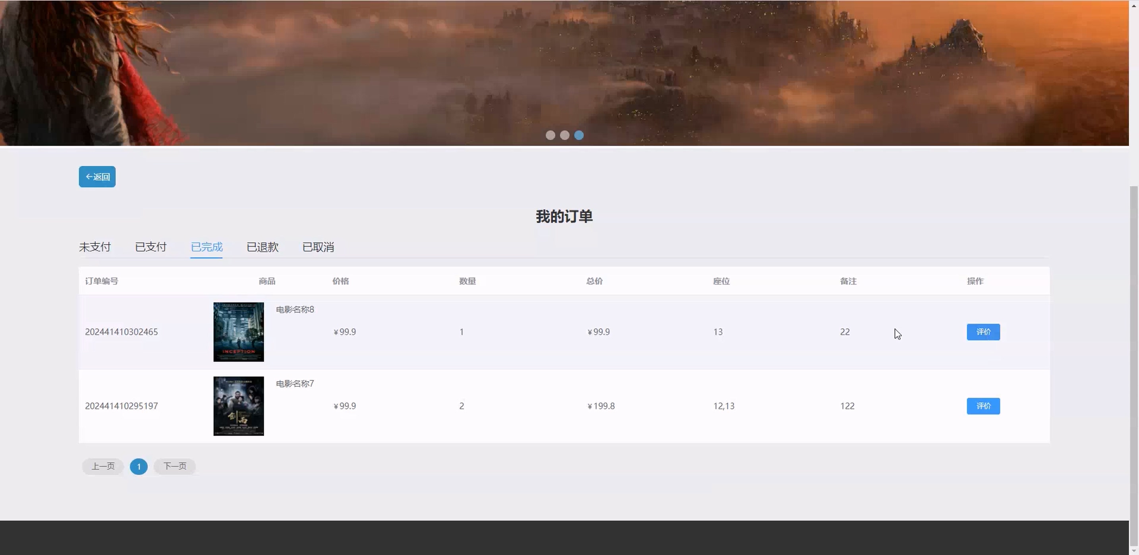Switch to the 已支付 tab
The width and height of the screenshot is (1139, 555).
pyautogui.click(x=151, y=247)
